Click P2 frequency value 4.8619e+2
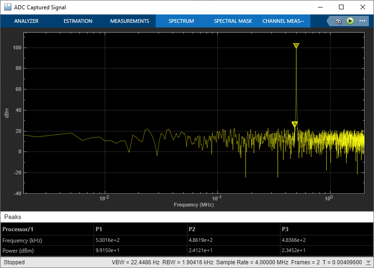Image resolution: width=374 pixels, height=268 pixels. [x=201, y=240]
